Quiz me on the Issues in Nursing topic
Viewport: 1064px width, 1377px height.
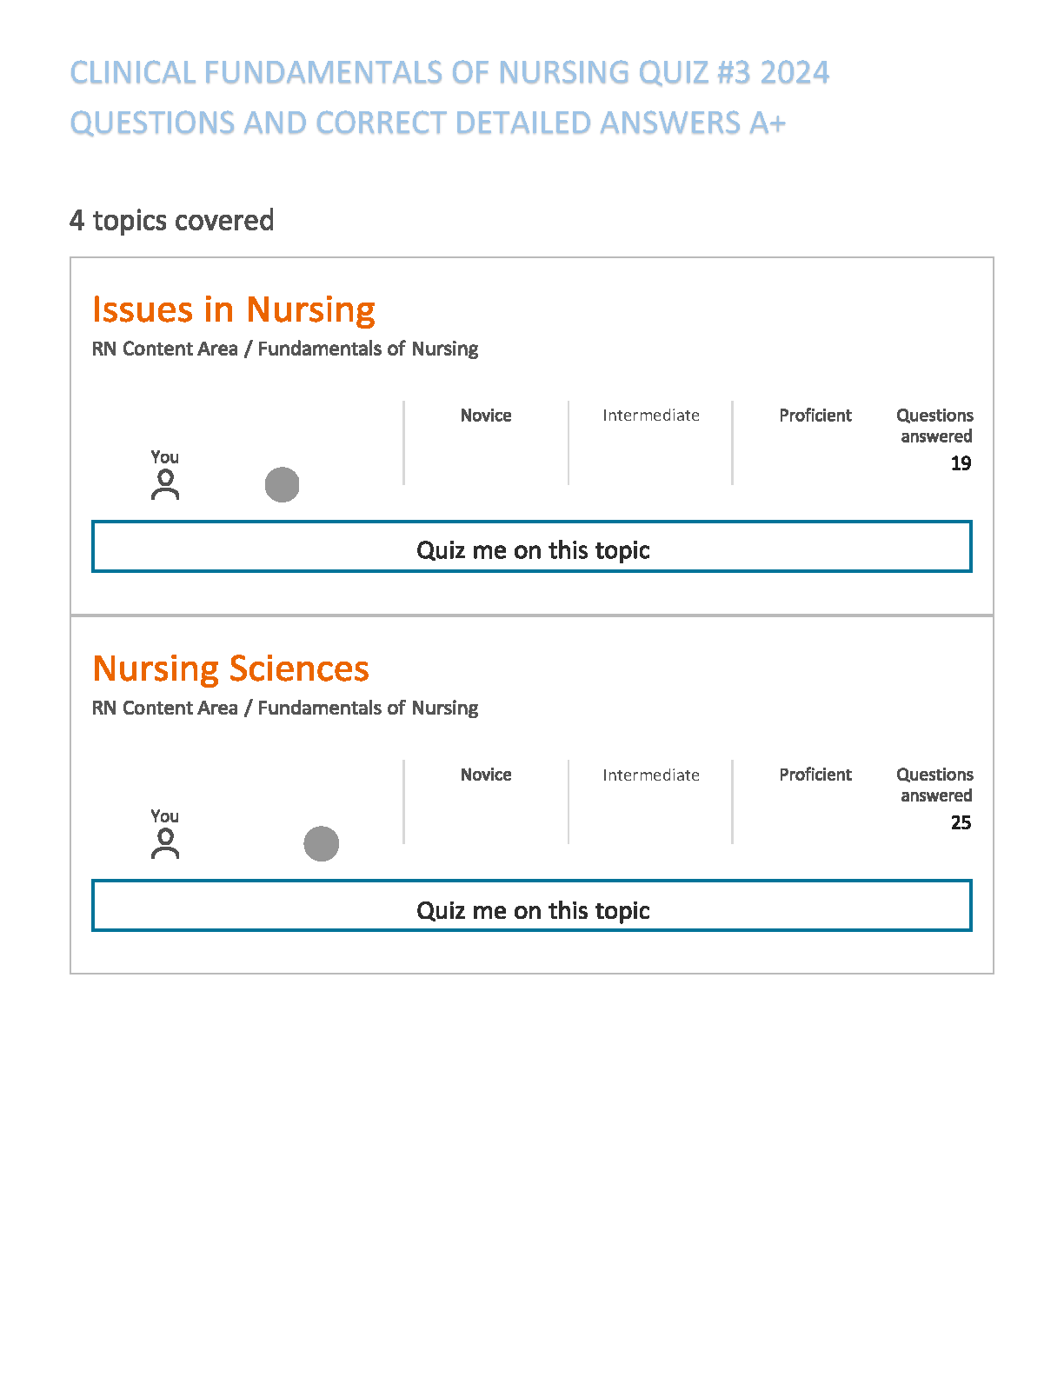tap(532, 547)
